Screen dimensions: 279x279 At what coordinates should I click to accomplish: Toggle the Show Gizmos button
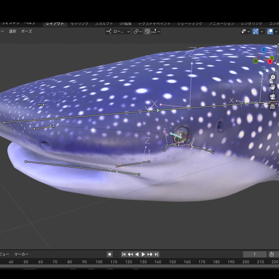pyautogui.click(x=255, y=31)
